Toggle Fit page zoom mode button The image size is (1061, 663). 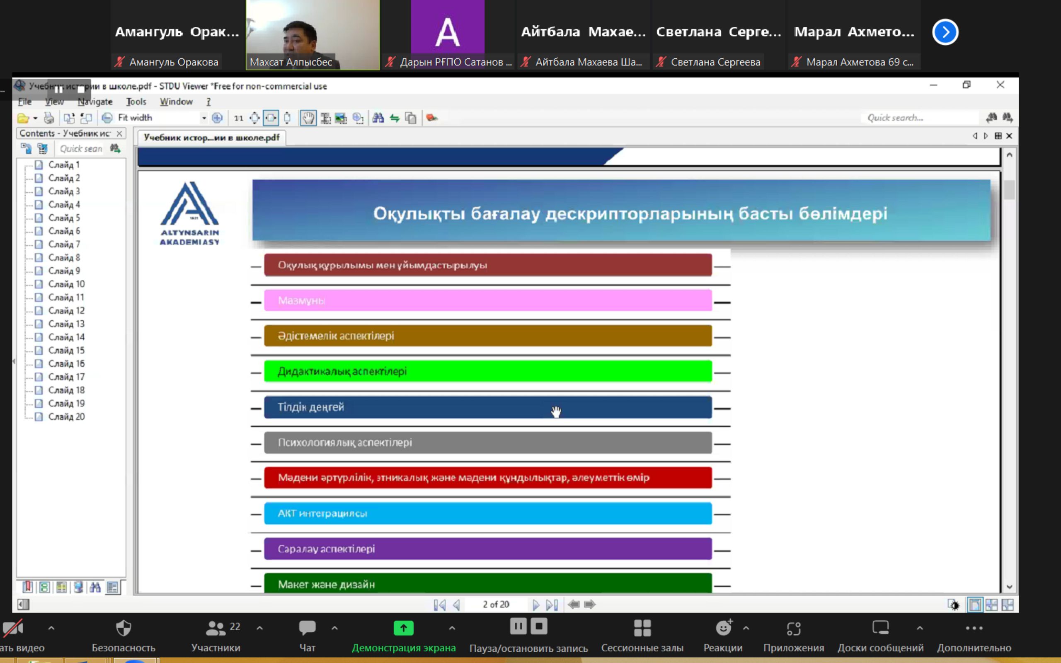(255, 118)
